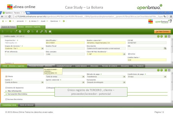
Task: Go to next record in Cliente subtab
Action: pyautogui.click(x=161, y=70)
